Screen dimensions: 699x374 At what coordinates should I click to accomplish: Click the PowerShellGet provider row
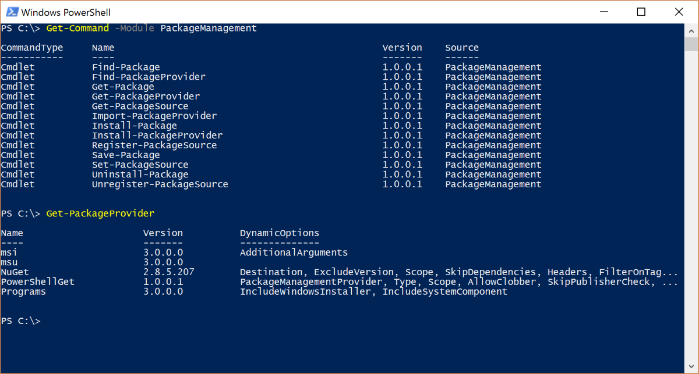coord(37,282)
